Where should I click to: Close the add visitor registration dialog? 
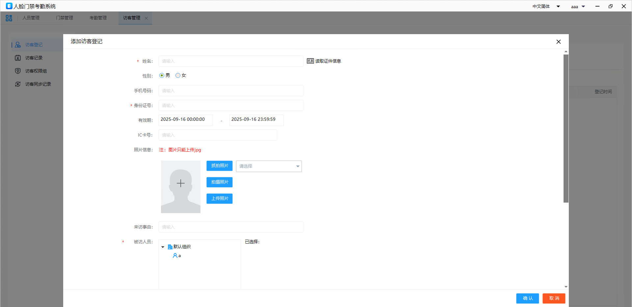558,42
